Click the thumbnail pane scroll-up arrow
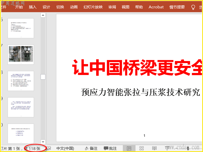Image resolution: width=203 pixels, height=152 pixels. 43,15
